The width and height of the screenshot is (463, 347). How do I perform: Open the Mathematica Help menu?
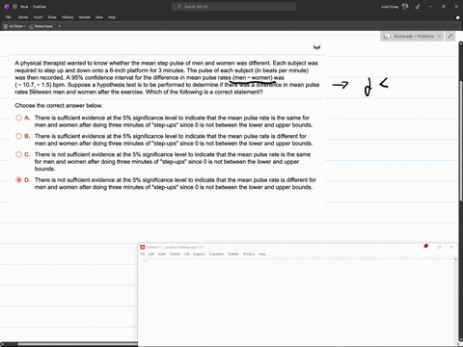point(262,254)
